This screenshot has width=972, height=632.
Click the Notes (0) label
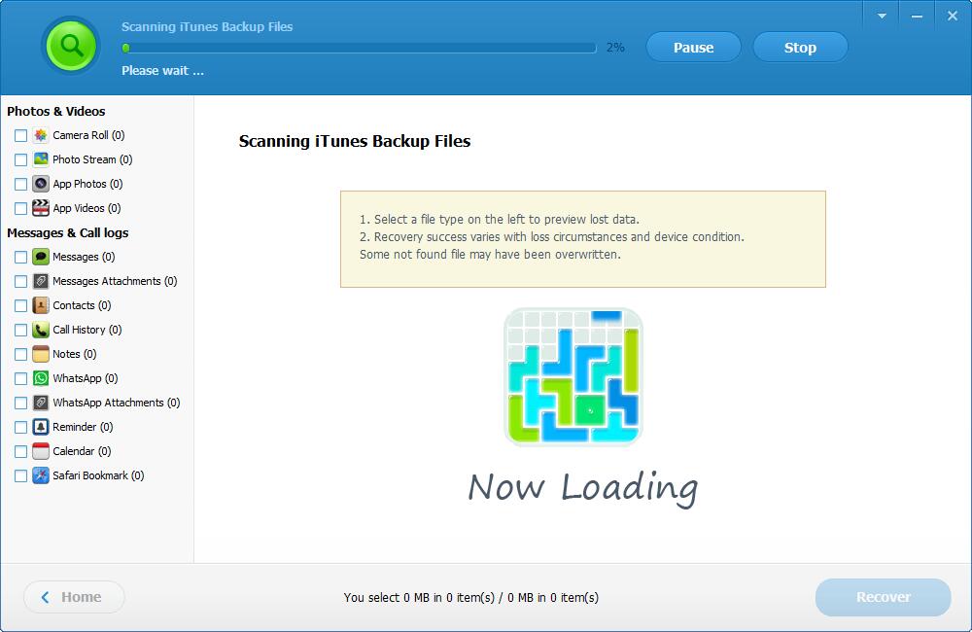point(75,354)
